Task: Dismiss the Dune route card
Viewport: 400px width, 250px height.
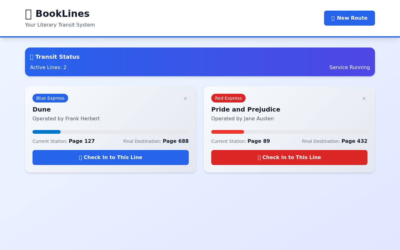Action: [x=185, y=98]
